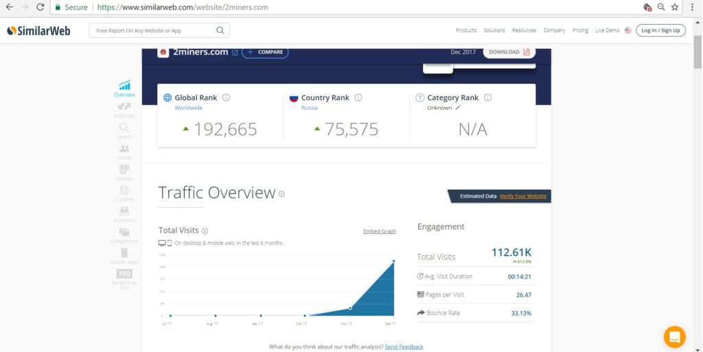Click the Category Rank info icon
Screen dimensions: 703x352
point(488,97)
